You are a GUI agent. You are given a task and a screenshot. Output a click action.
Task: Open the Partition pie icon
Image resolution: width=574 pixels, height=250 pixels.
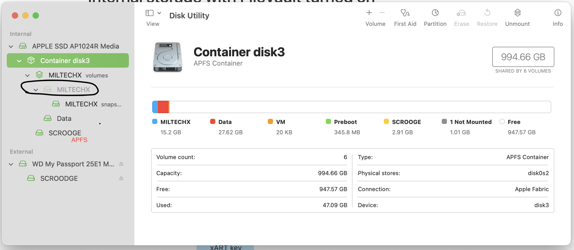pos(435,13)
